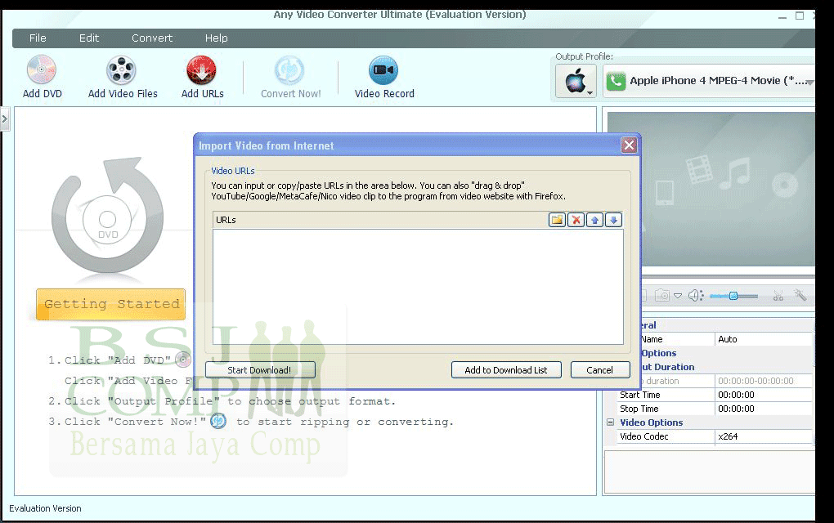This screenshot has width=834, height=523.
Task: Click the move URL up arrow icon
Action: click(594, 220)
